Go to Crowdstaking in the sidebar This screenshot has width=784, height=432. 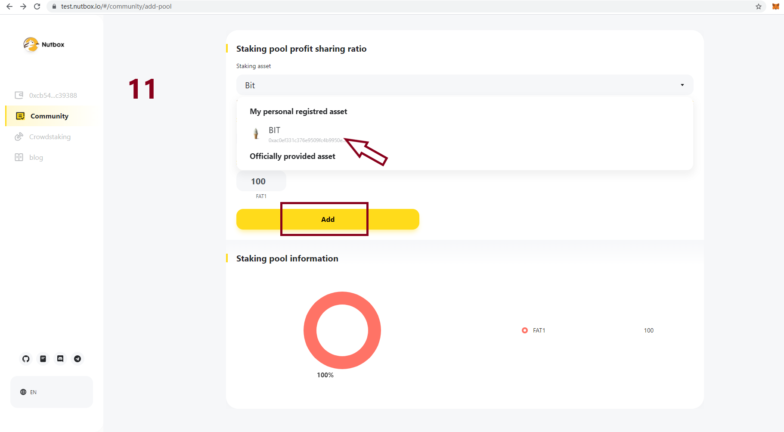(x=50, y=137)
